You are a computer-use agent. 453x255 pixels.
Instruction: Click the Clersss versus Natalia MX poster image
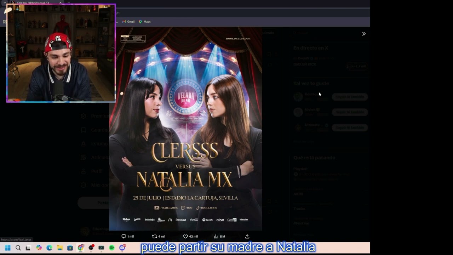click(x=185, y=129)
